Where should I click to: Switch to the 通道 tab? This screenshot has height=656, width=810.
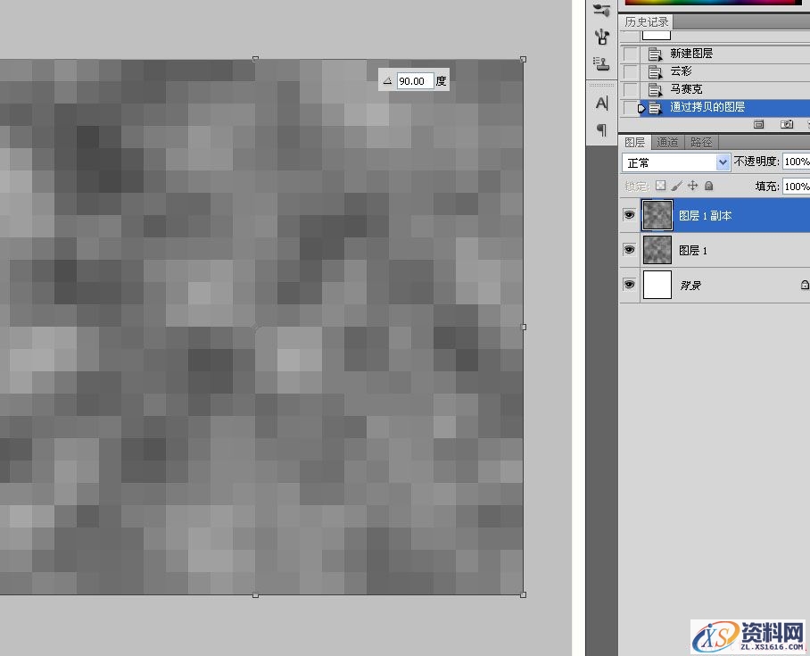(667, 142)
